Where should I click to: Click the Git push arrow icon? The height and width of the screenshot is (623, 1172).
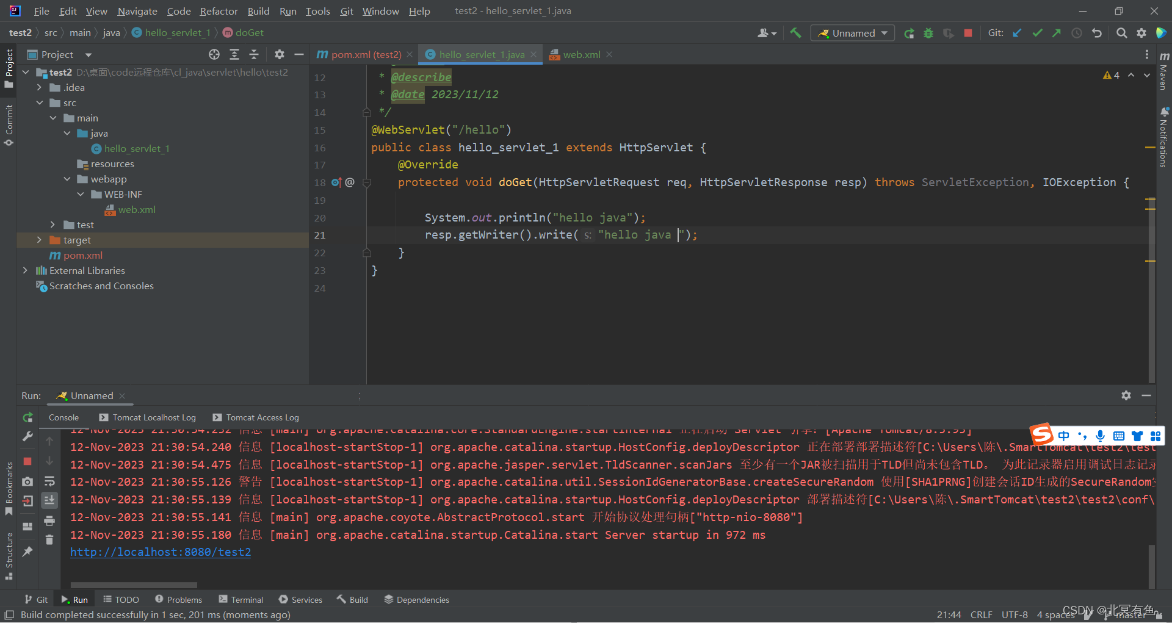click(x=1057, y=33)
